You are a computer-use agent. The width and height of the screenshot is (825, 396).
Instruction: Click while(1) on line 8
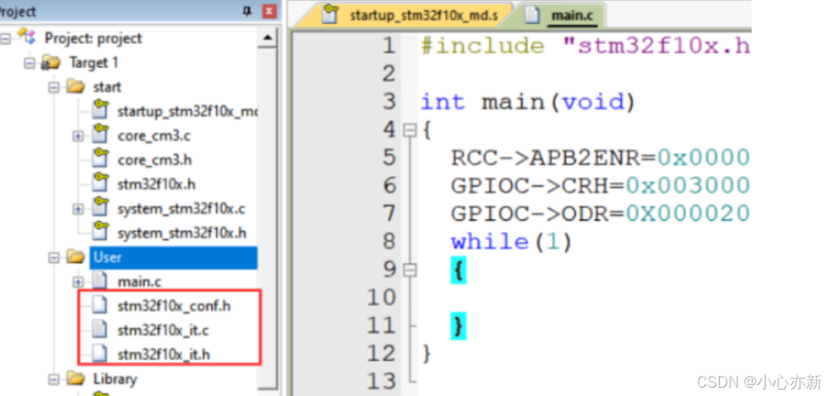(x=511, y=242)
